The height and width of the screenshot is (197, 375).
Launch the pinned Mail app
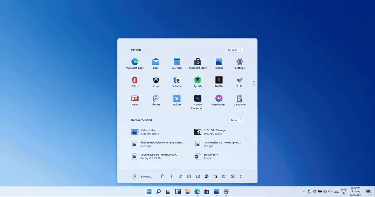156,63
